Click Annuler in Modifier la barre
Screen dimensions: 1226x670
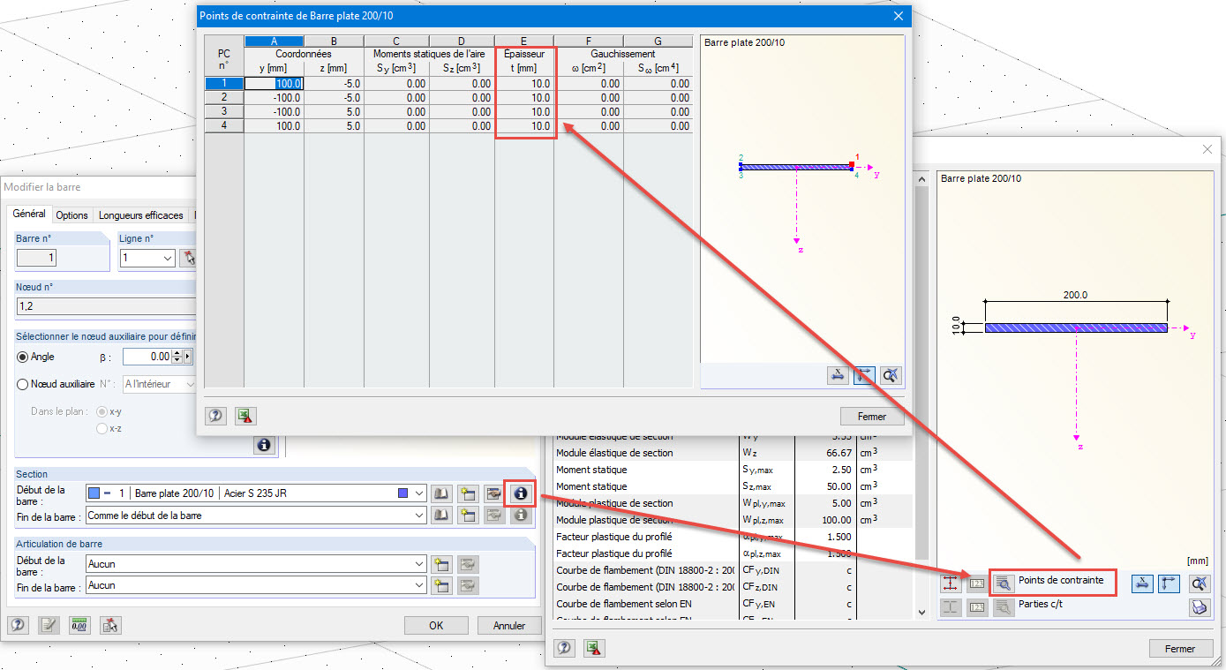pyautogui.click(x=508, y=625)
